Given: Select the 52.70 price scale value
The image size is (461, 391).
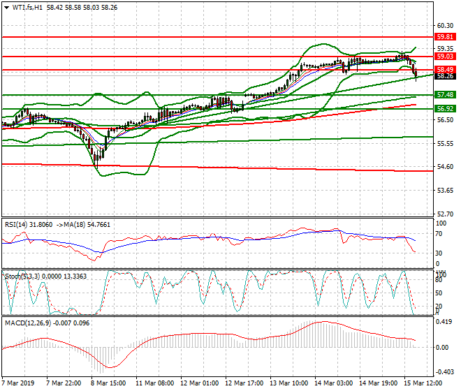Looking at the screenshot, I should (445, 214).
